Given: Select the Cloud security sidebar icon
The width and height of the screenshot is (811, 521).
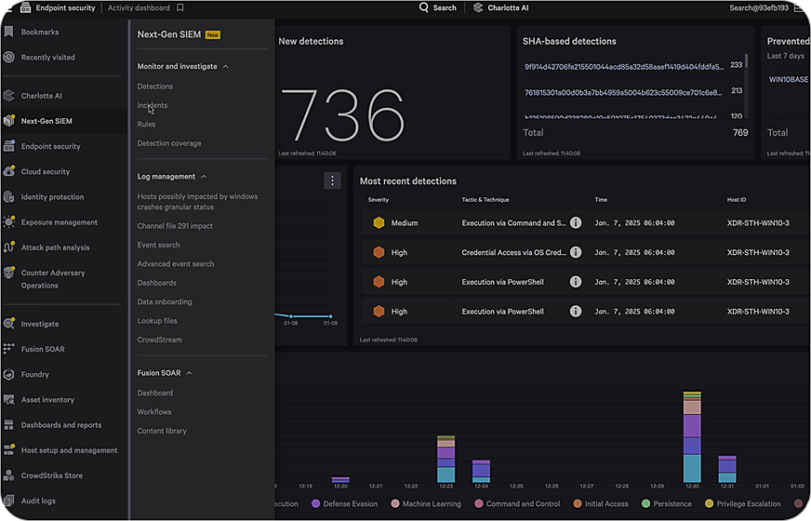Looking at the screenshot, I should click(x=9, y=172).
